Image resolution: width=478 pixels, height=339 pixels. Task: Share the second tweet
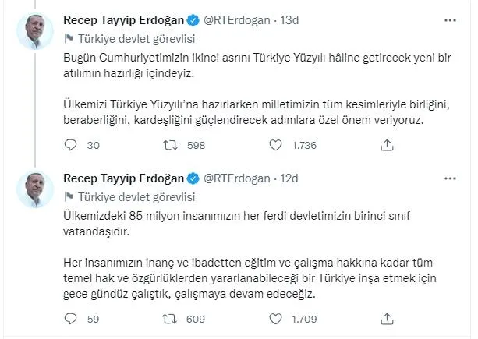coord(388,318)
